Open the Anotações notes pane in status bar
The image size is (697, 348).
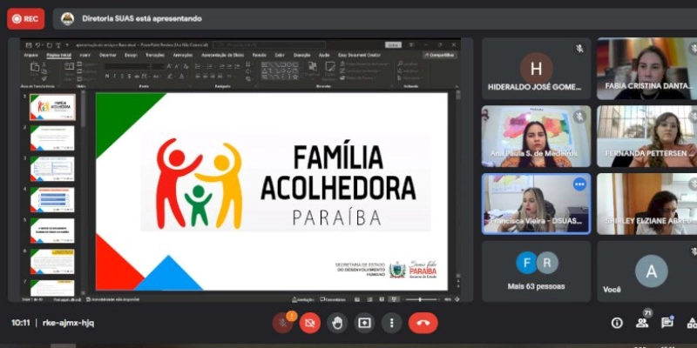[302, 299]
